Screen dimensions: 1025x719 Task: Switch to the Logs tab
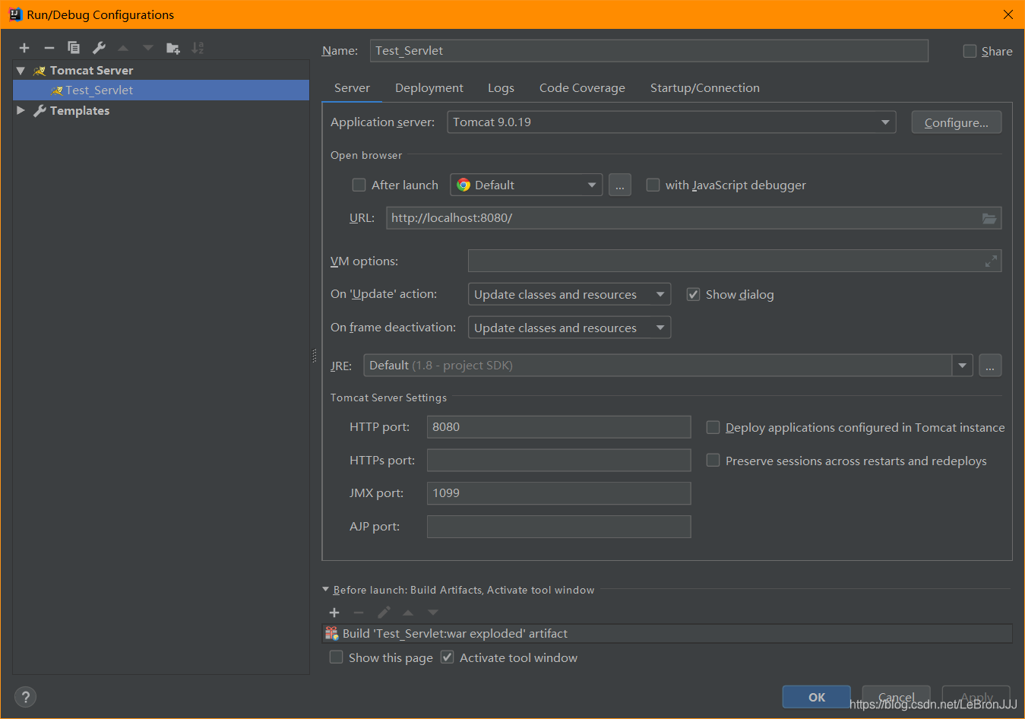tap(501, 88)
